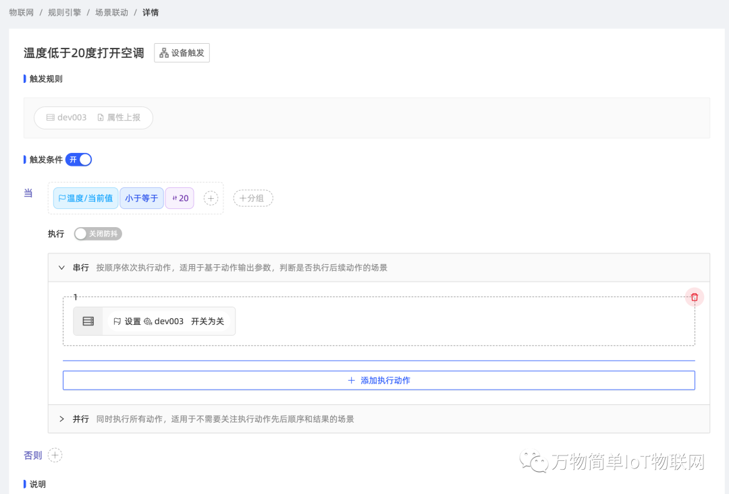Click the flag icon in 温度/当前值 tag

point(62,198)
